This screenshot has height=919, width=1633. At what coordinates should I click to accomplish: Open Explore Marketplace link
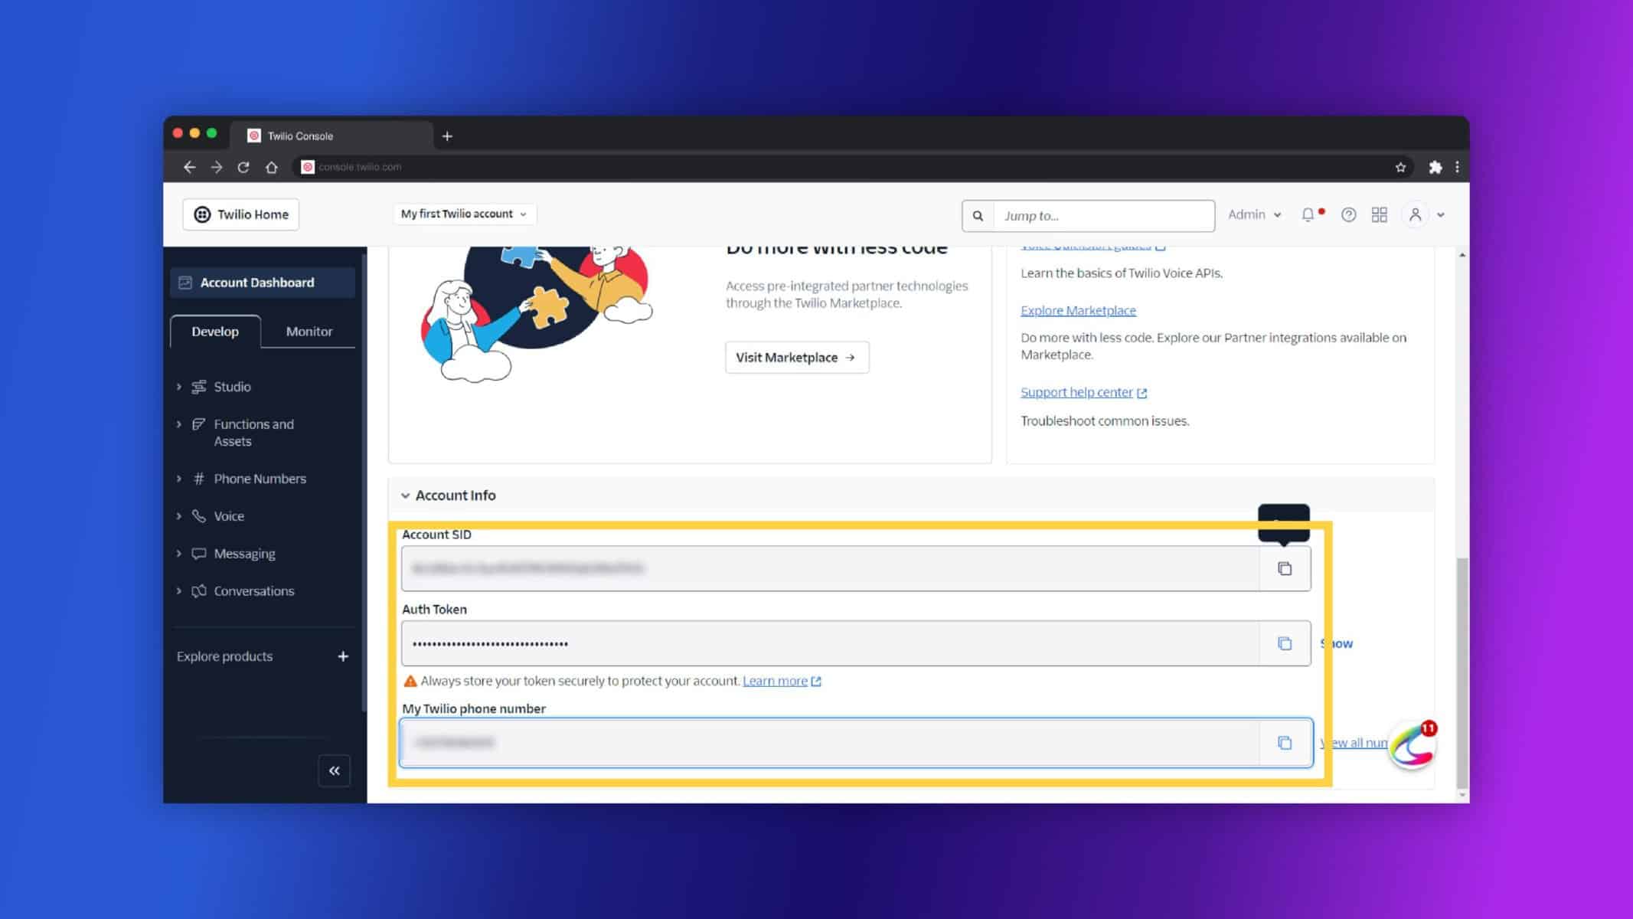point(1078,310)
